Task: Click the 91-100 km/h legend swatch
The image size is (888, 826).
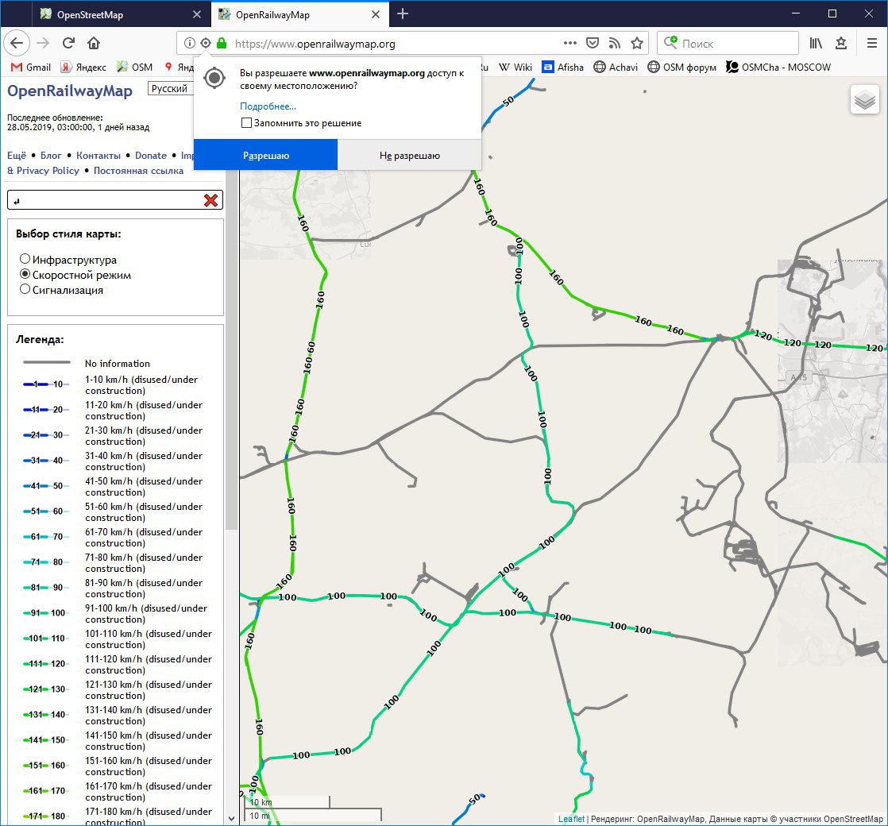Action: coord(46,612)
